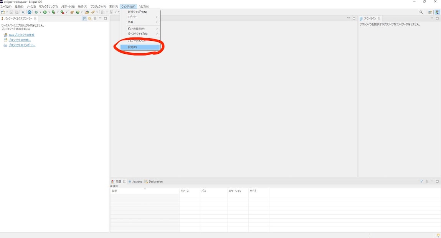Click the プロジェクトの作成... link
The width and height of the screenshot is (441, 238).
(20, 40)
